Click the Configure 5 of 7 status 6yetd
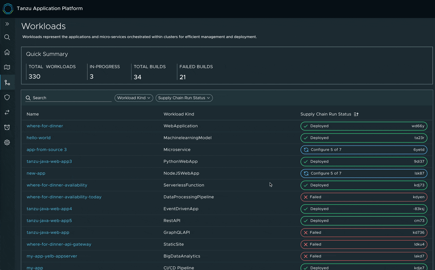The height and width of the screenshot is (270, 435). click(x=364, y=150)
